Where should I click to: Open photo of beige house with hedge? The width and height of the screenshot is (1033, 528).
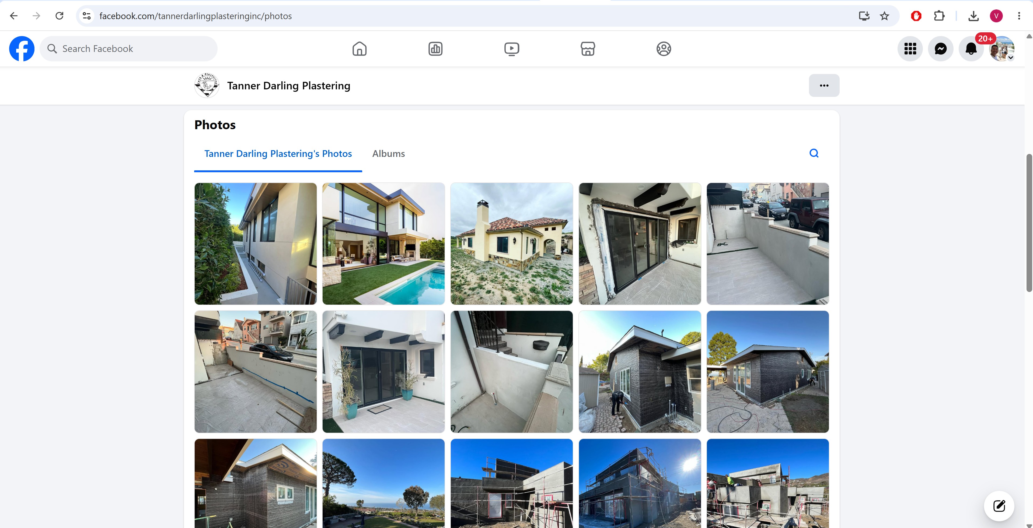point(256,244)
